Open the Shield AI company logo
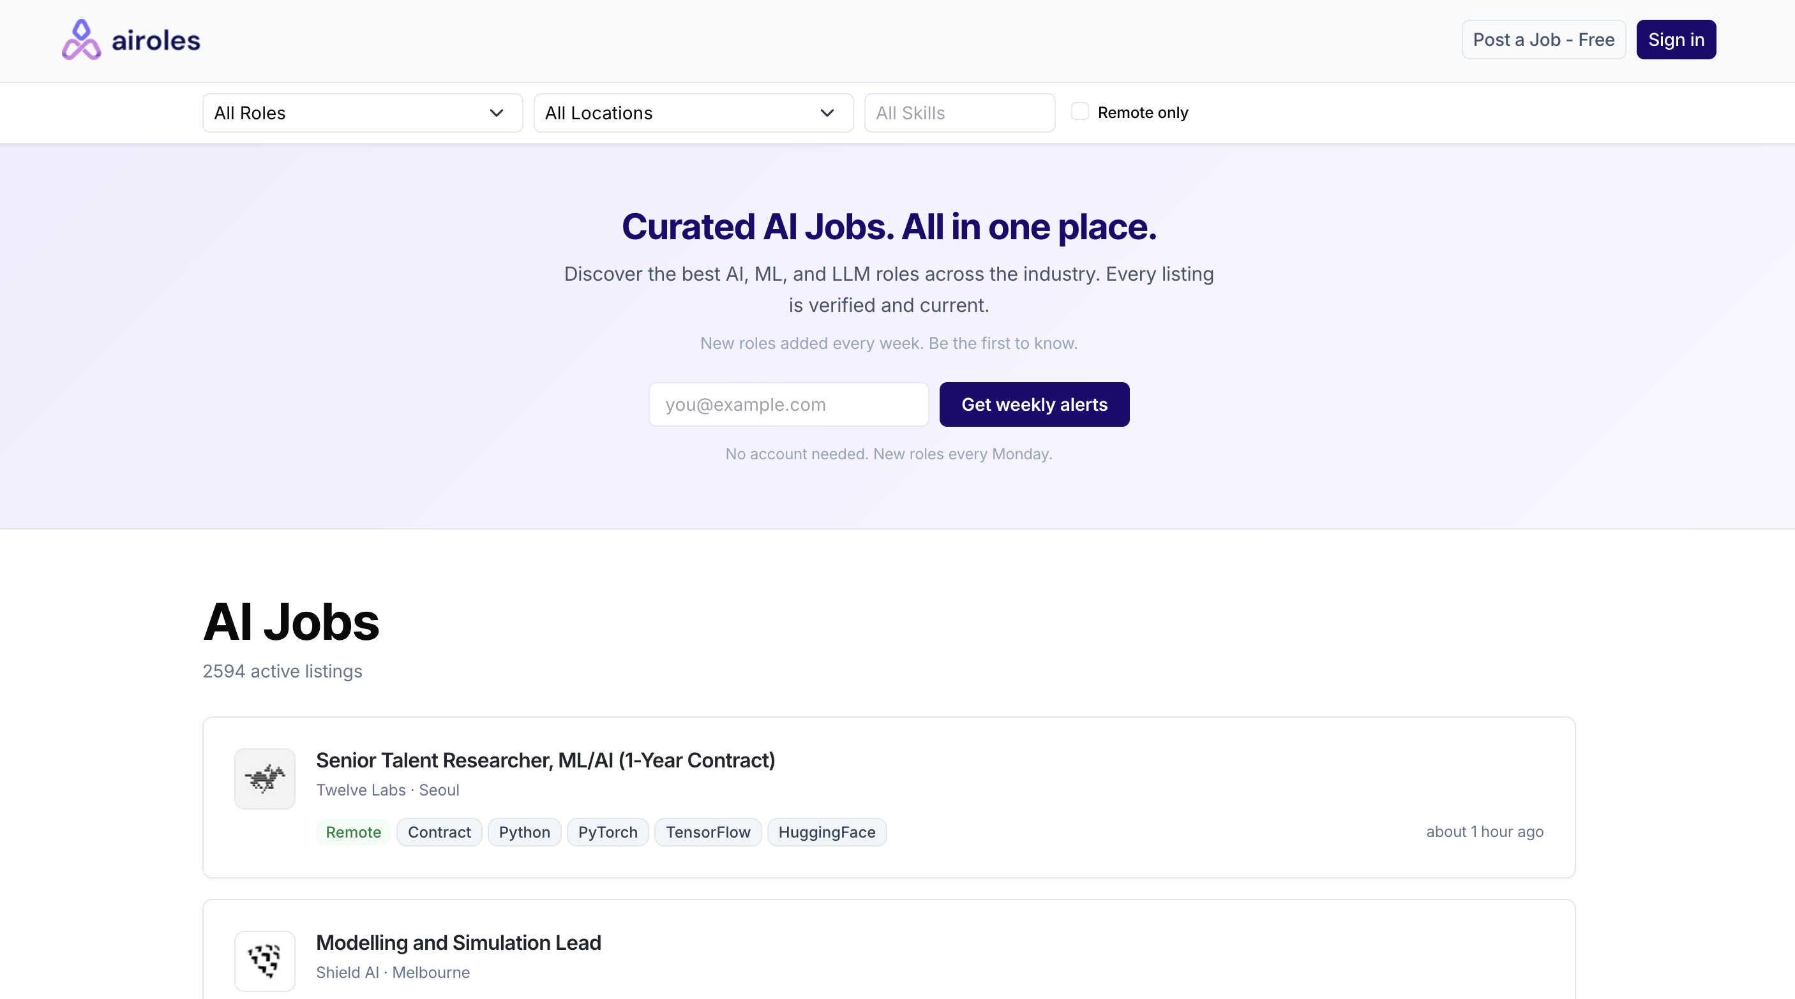Image resolution: width=1795 pixels, height=999 pixels. (265, 961)
